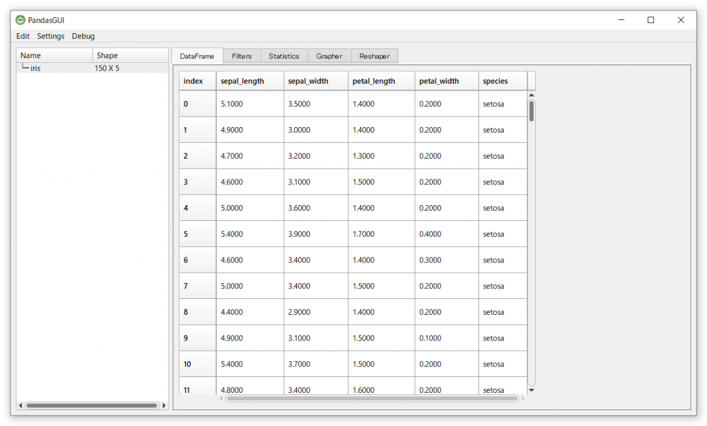707x426 pixels.
Task: Switch to the Filters tab
Action: [x=242, y=55]
